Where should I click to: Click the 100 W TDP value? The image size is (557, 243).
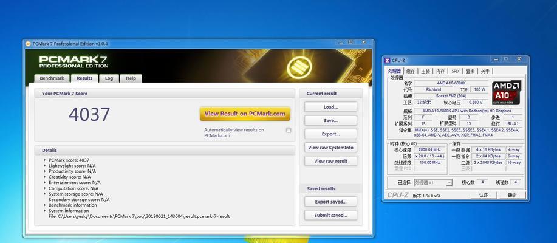click(479, 89)
